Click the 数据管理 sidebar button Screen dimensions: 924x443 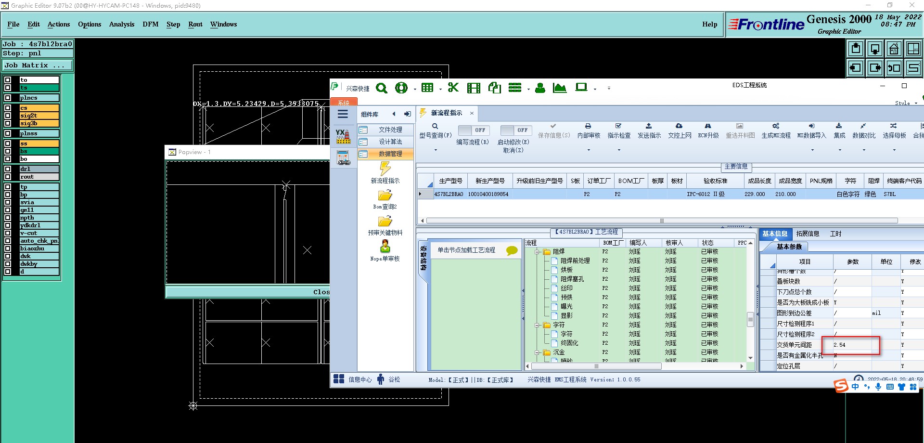pyautogui.click(x=386, y=154)
